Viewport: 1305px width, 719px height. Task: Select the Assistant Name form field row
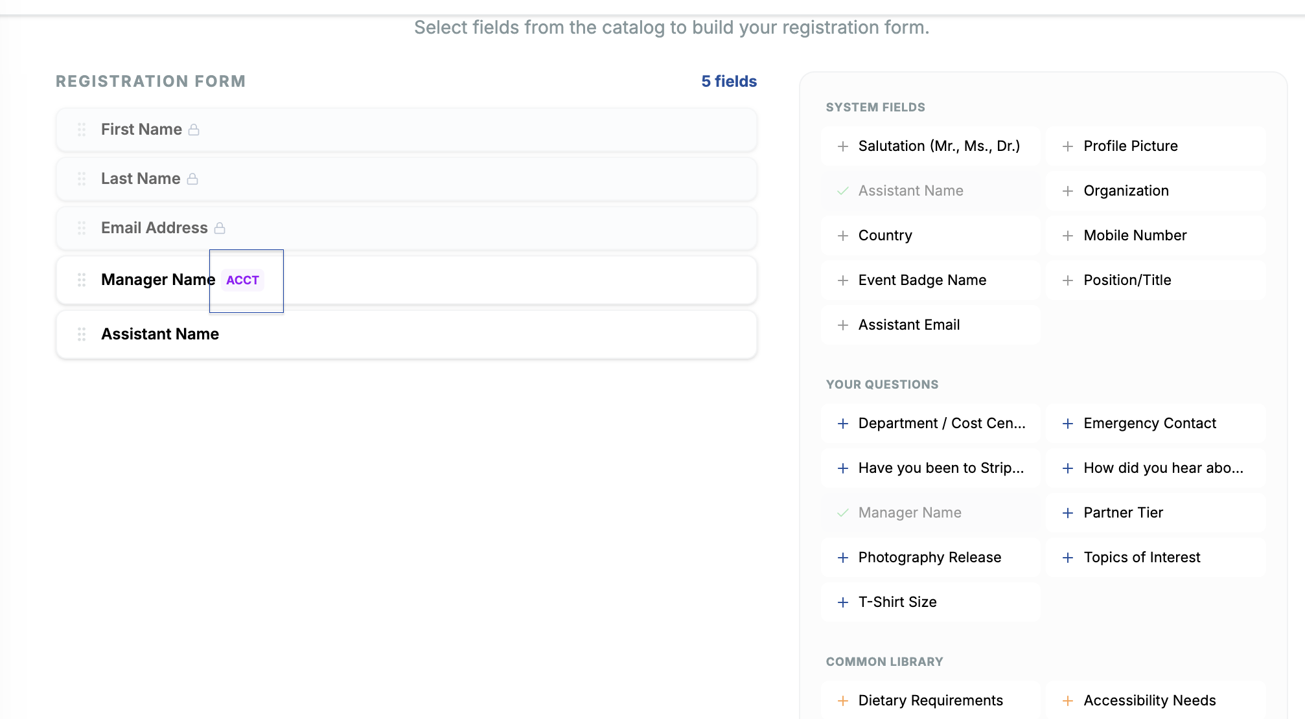pos(406,334)
